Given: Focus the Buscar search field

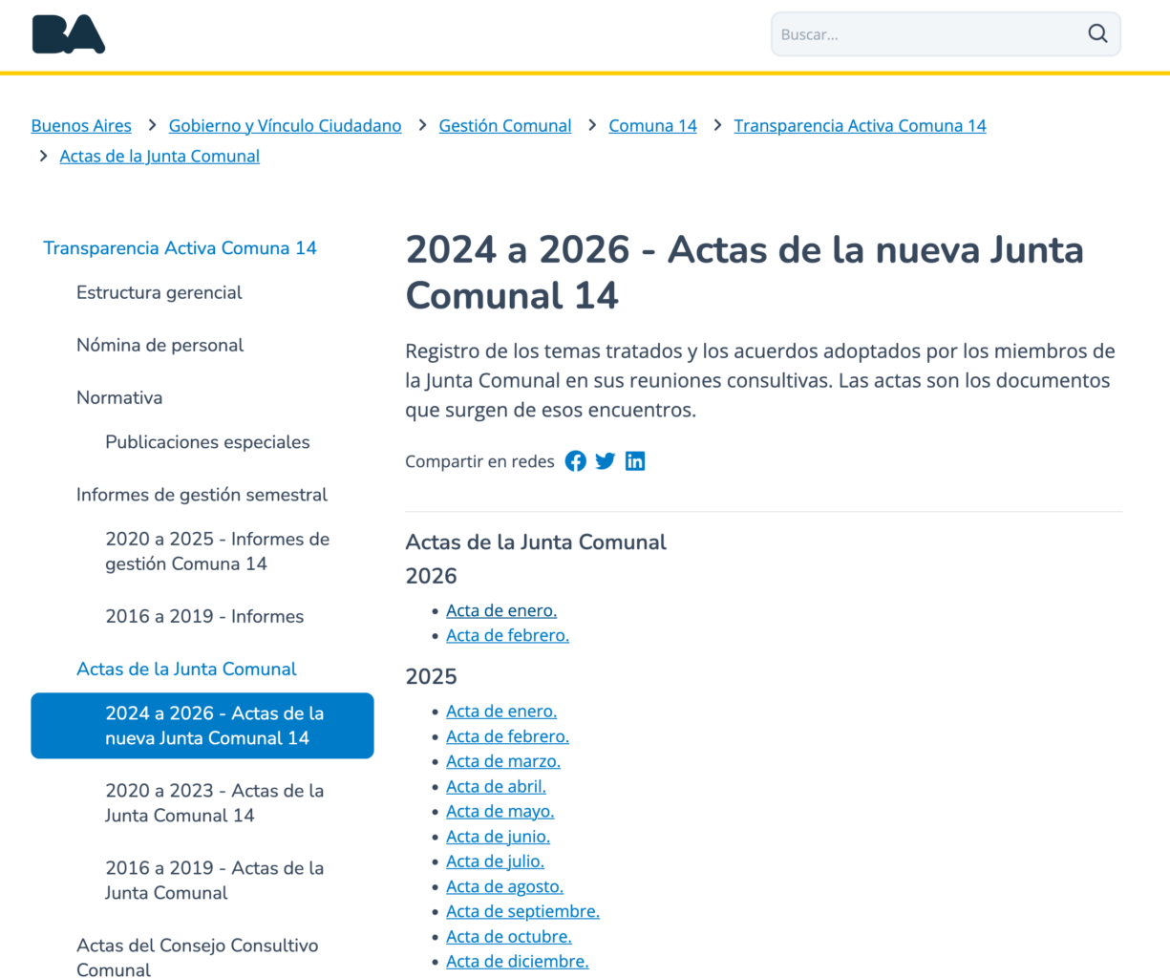Looking at the screenshot, I should point(926,34).
